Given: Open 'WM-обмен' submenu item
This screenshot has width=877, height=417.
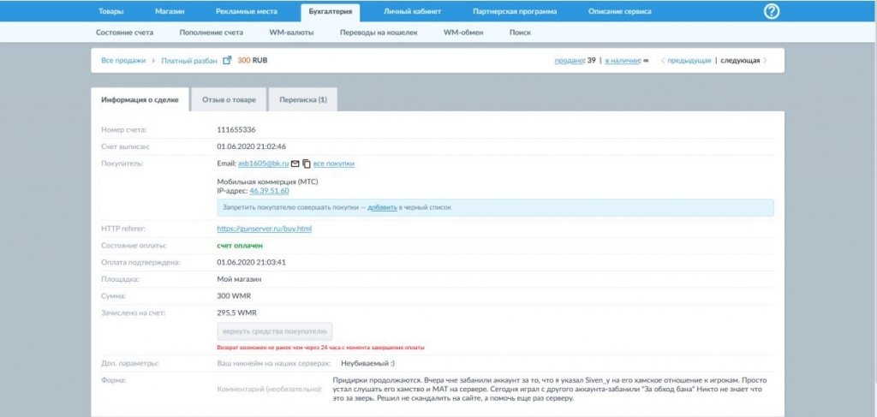Looking at the screenshot, I should coord(463,33).
